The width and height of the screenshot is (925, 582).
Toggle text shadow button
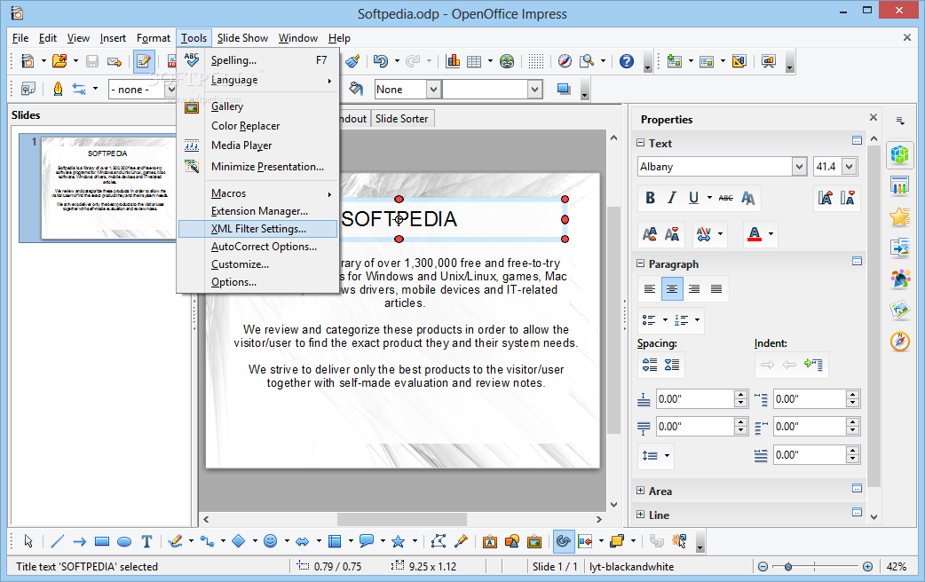tap(748, 198)
